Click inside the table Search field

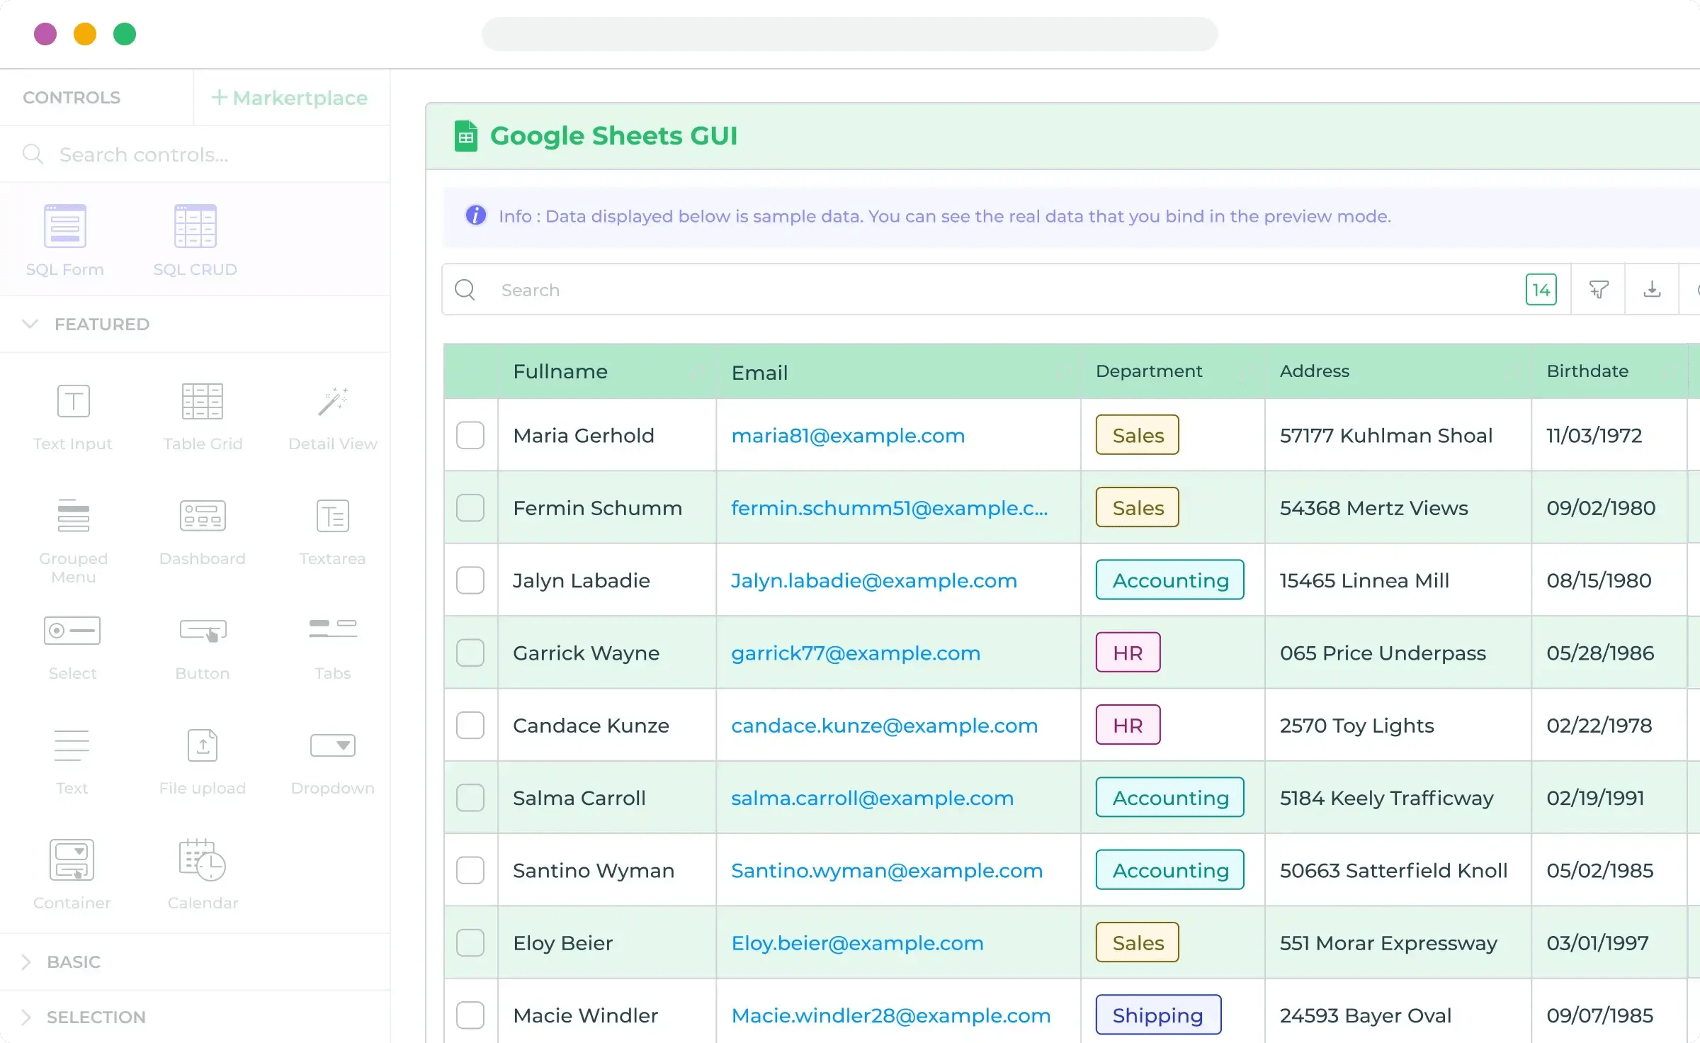coord(708,289)
